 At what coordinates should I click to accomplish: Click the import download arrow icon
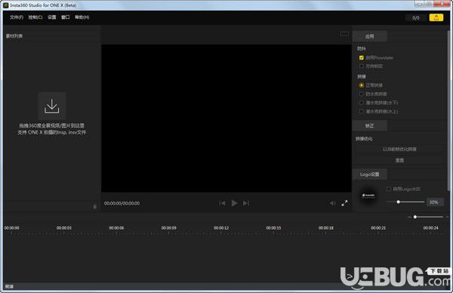pyautogui.click(x=51, y=106)
